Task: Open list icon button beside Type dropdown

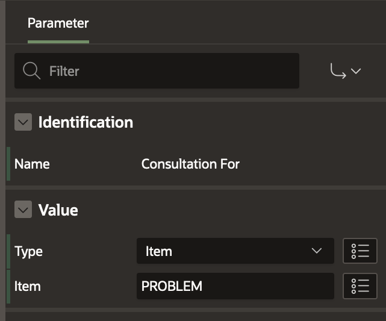Action: (x=360, y=251)
